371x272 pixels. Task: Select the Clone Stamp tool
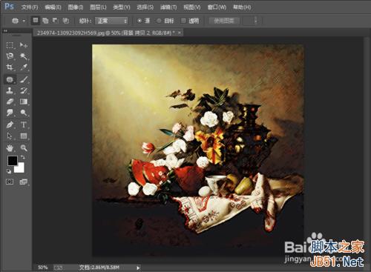tap(10, 90)
